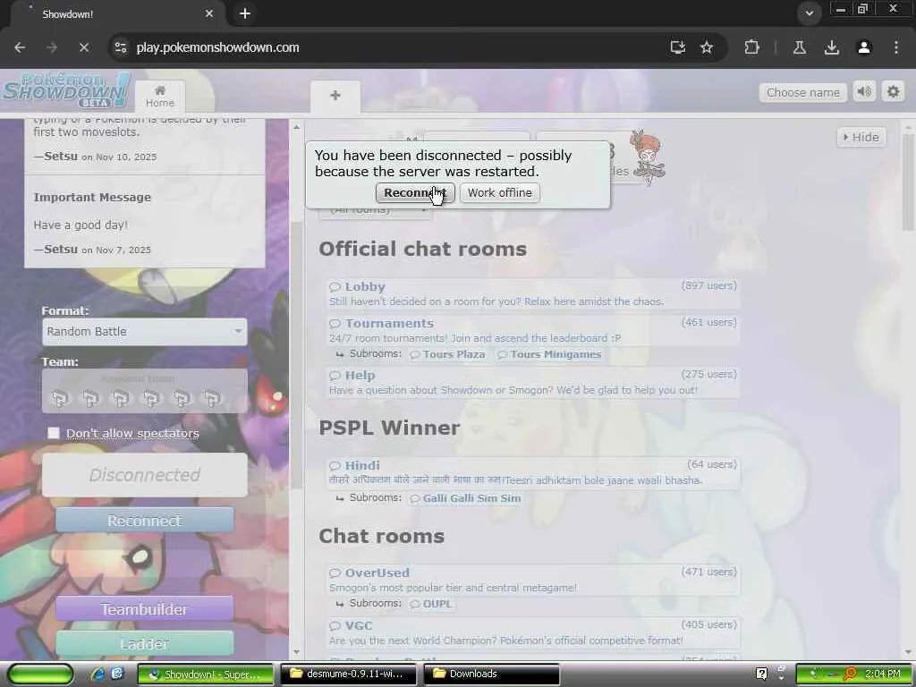916x687 pixels.
Task: Open the Home tab
Action: (x=160, y=97)
